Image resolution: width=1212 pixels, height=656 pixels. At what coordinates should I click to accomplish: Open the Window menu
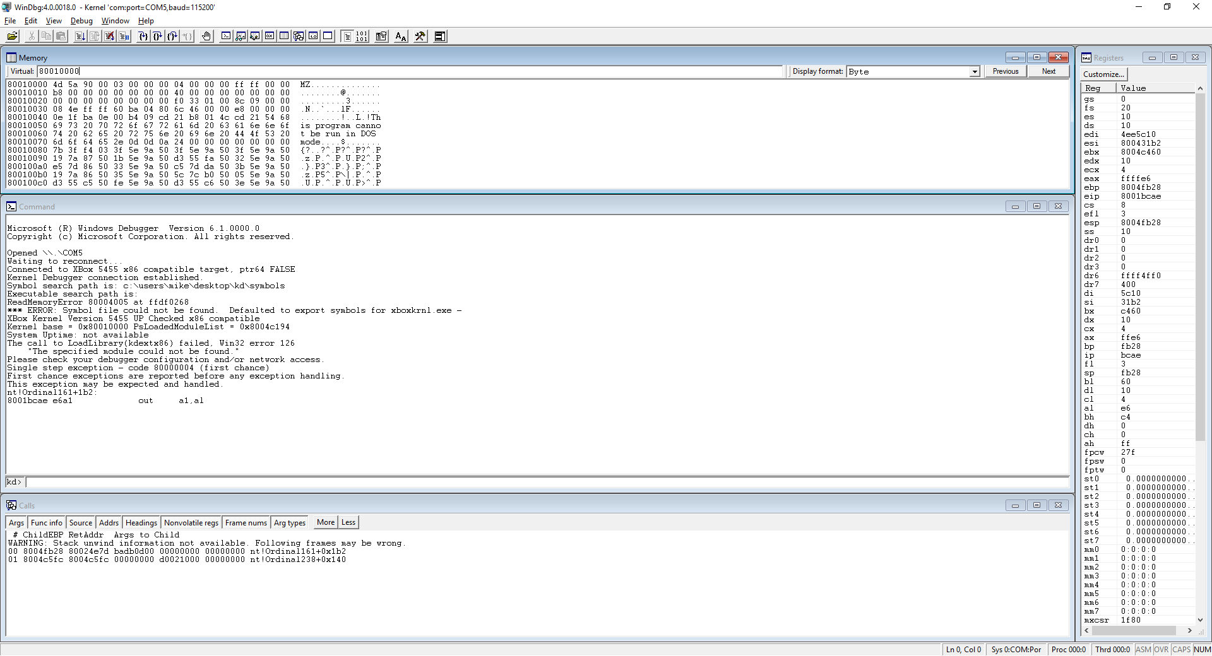[x=116, y=21]
